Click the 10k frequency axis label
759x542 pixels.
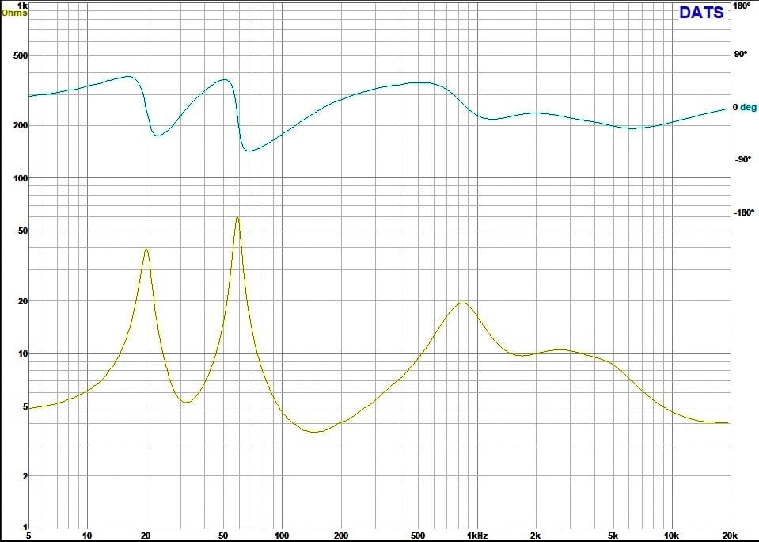(671, 536)
